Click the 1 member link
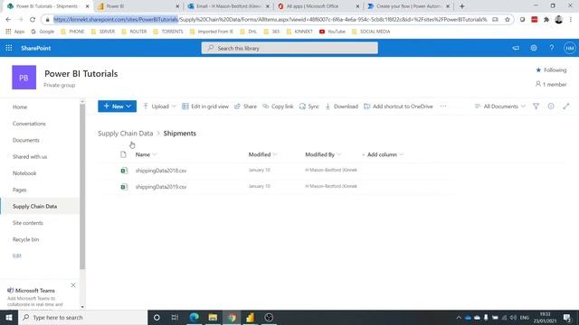Image resolution: width=579 pixels, height=325 pixels. (x=551, y=84)
